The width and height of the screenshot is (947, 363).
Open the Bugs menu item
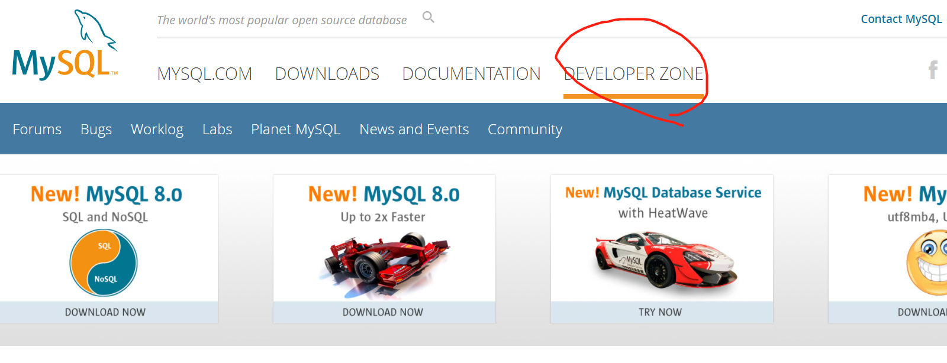[96, 129]
